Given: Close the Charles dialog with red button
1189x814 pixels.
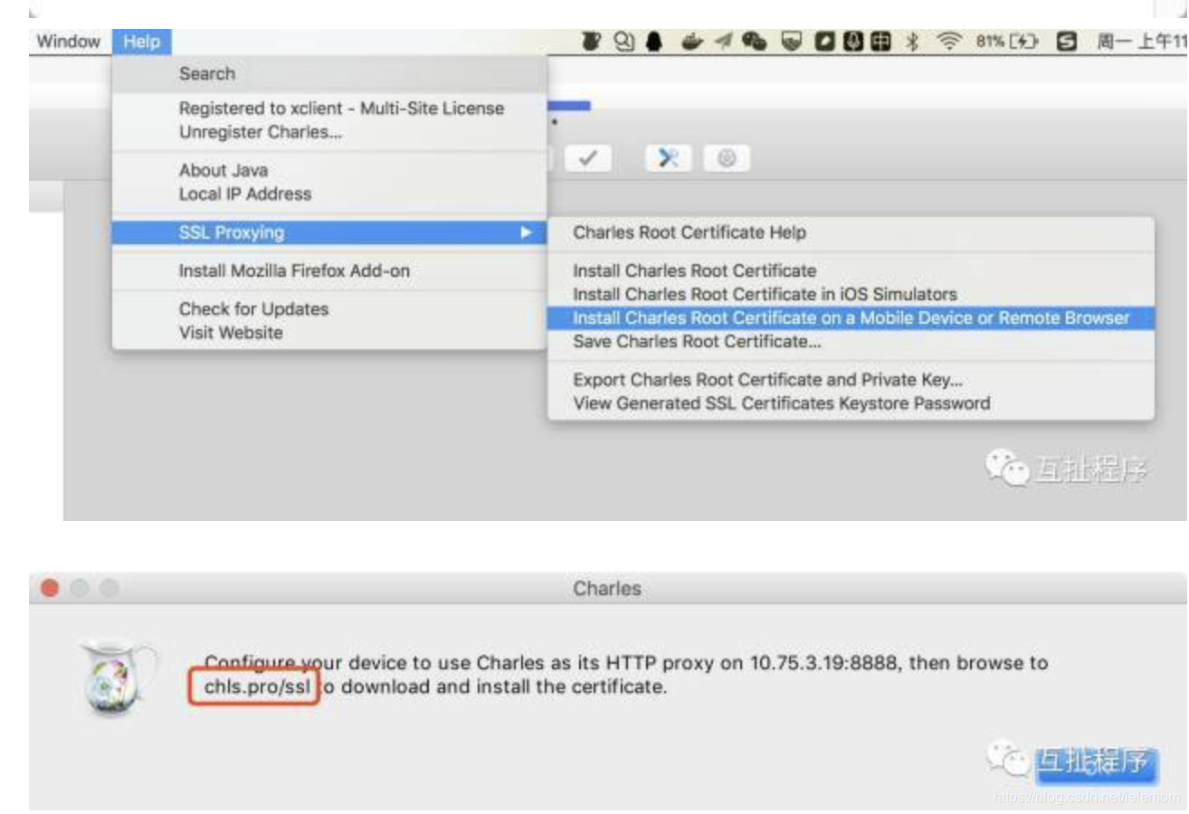Looking at the screenshot, I should (50, 589).
